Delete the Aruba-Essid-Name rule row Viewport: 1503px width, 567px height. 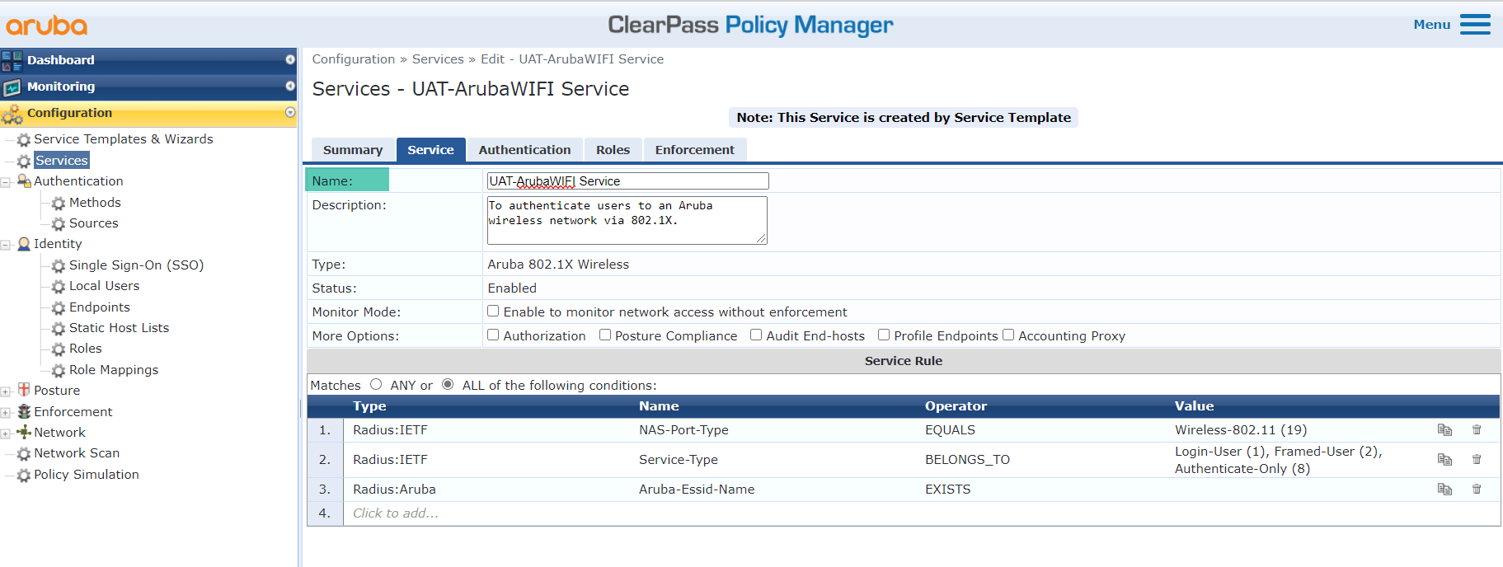coord(1477,489)
